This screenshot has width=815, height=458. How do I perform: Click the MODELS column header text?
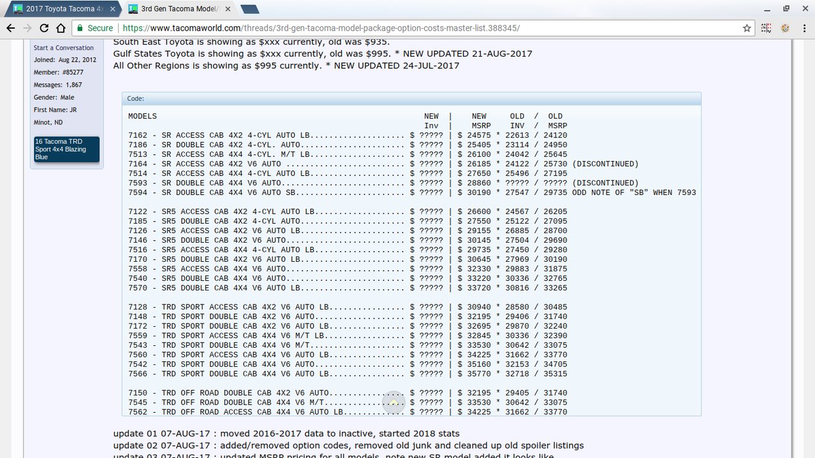[142, 117]
